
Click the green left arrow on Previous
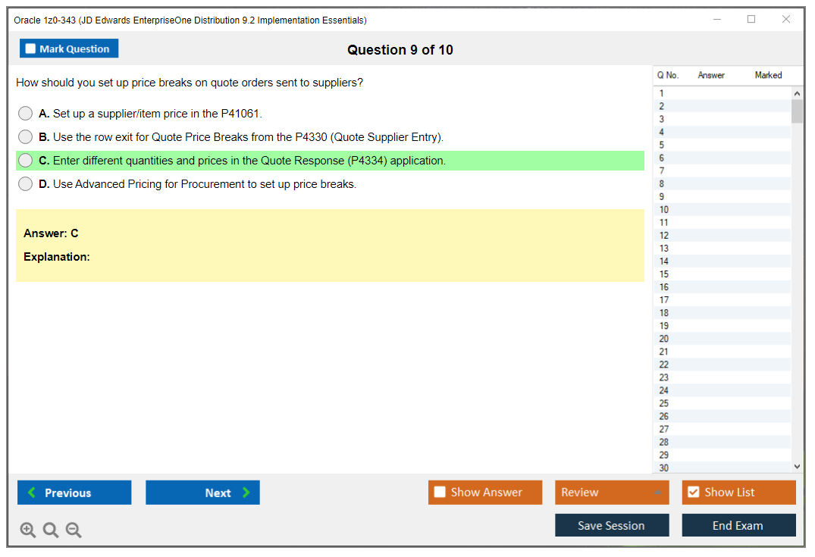pyautogui.click(x=31, y=493)
